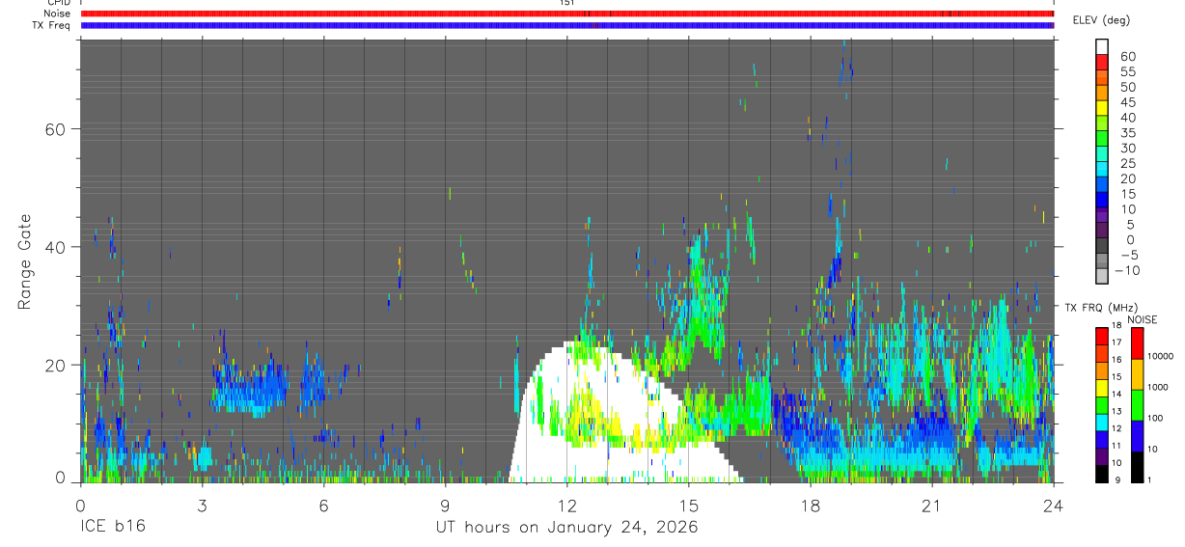Click the blue TX Freq strip above plot
The image size is (1185, 547).
(x=567, y=25)
